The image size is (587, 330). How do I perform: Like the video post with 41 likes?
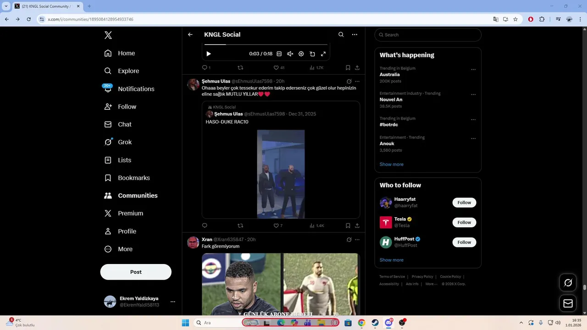click(x=279, y=67)
